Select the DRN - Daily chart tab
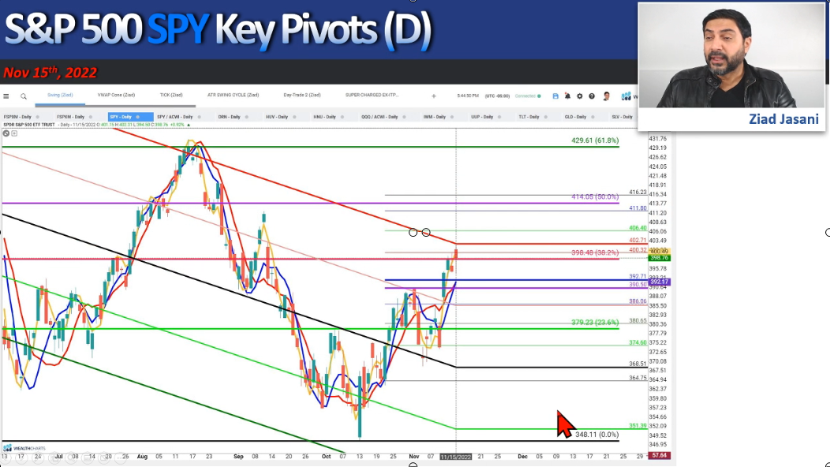This screenshot has width=830, height=467. coord(230,117)
